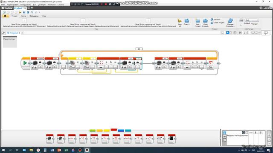Open the CLR target dropdown
Viewport: 273px width, 153px height.
pyautogui.click(x=252, y=20)
